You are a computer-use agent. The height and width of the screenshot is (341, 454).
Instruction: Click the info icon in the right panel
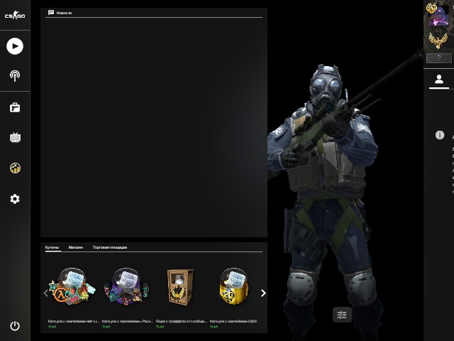440,135
